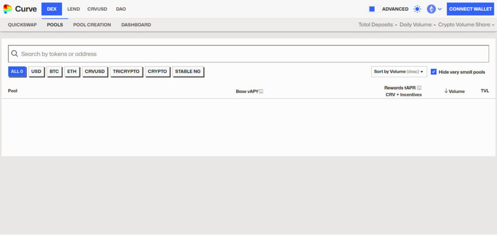This screenshot has width=497, height=235.
Task: Expand network chevron dropdown
Action: coord(440,9)
